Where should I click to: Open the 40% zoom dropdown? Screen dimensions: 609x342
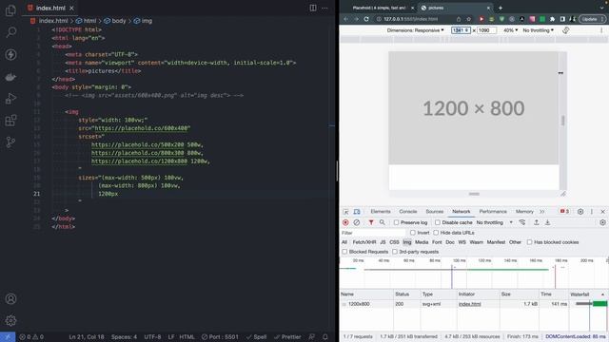click(x=510, y=30)
